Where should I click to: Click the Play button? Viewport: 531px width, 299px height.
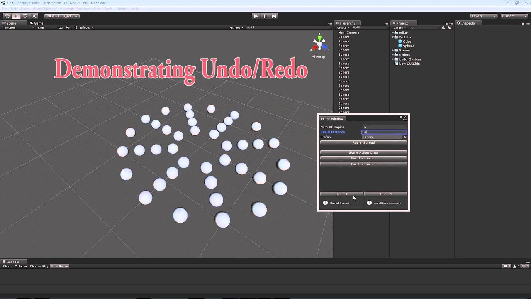(256, 16)
